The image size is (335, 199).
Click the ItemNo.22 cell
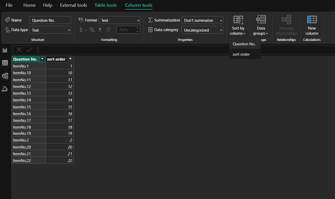point(29,160)
